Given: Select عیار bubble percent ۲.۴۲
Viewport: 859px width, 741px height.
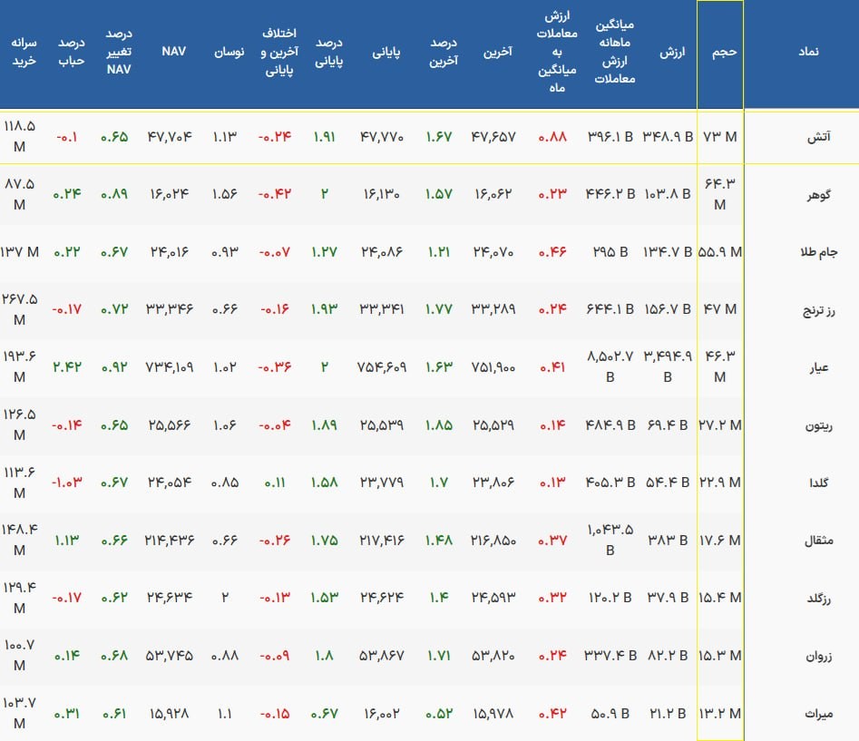Looking at the screenshot, I should point(67,367).
